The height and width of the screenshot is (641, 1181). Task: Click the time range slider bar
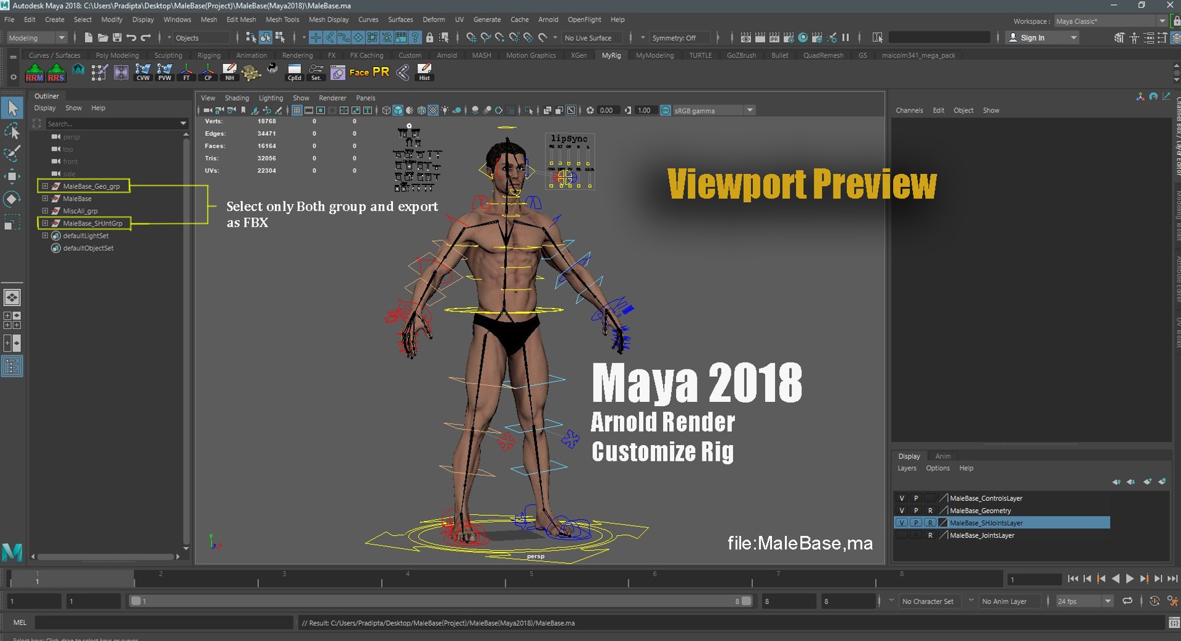(440, 601)
